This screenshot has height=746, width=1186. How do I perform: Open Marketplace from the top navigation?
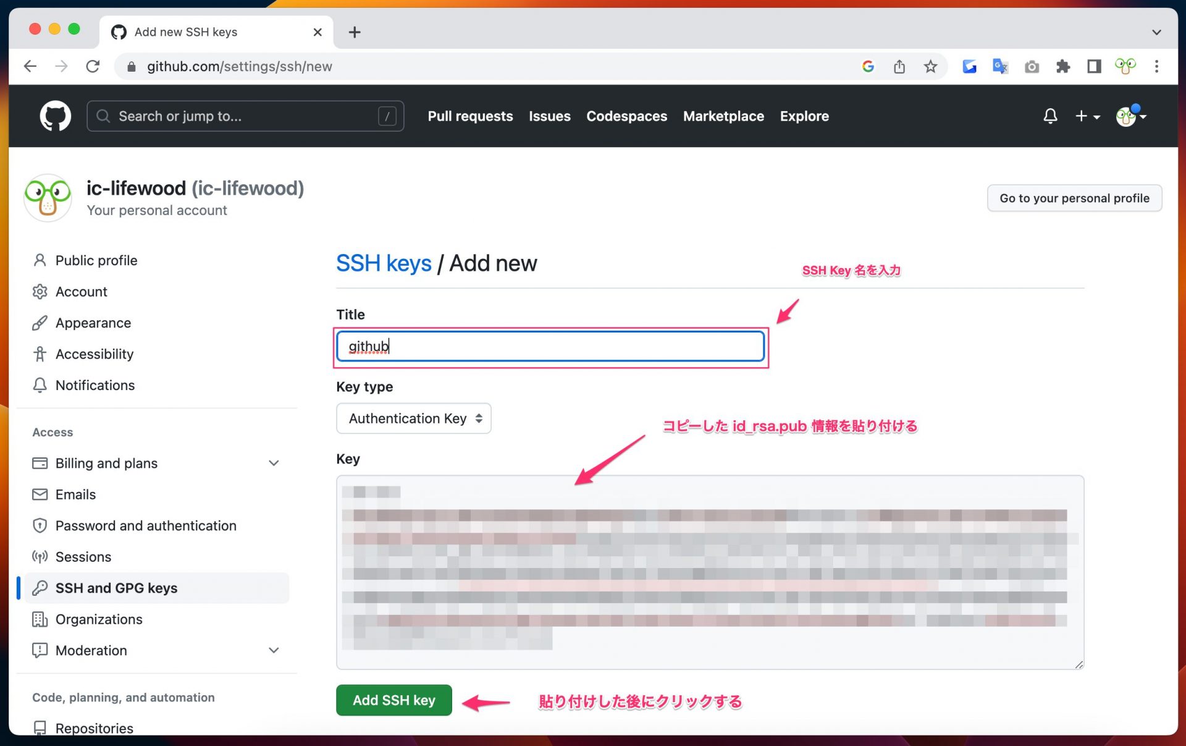tap(723, 116)
